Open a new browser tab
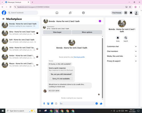142x113 pixels. tap(32, 2)
